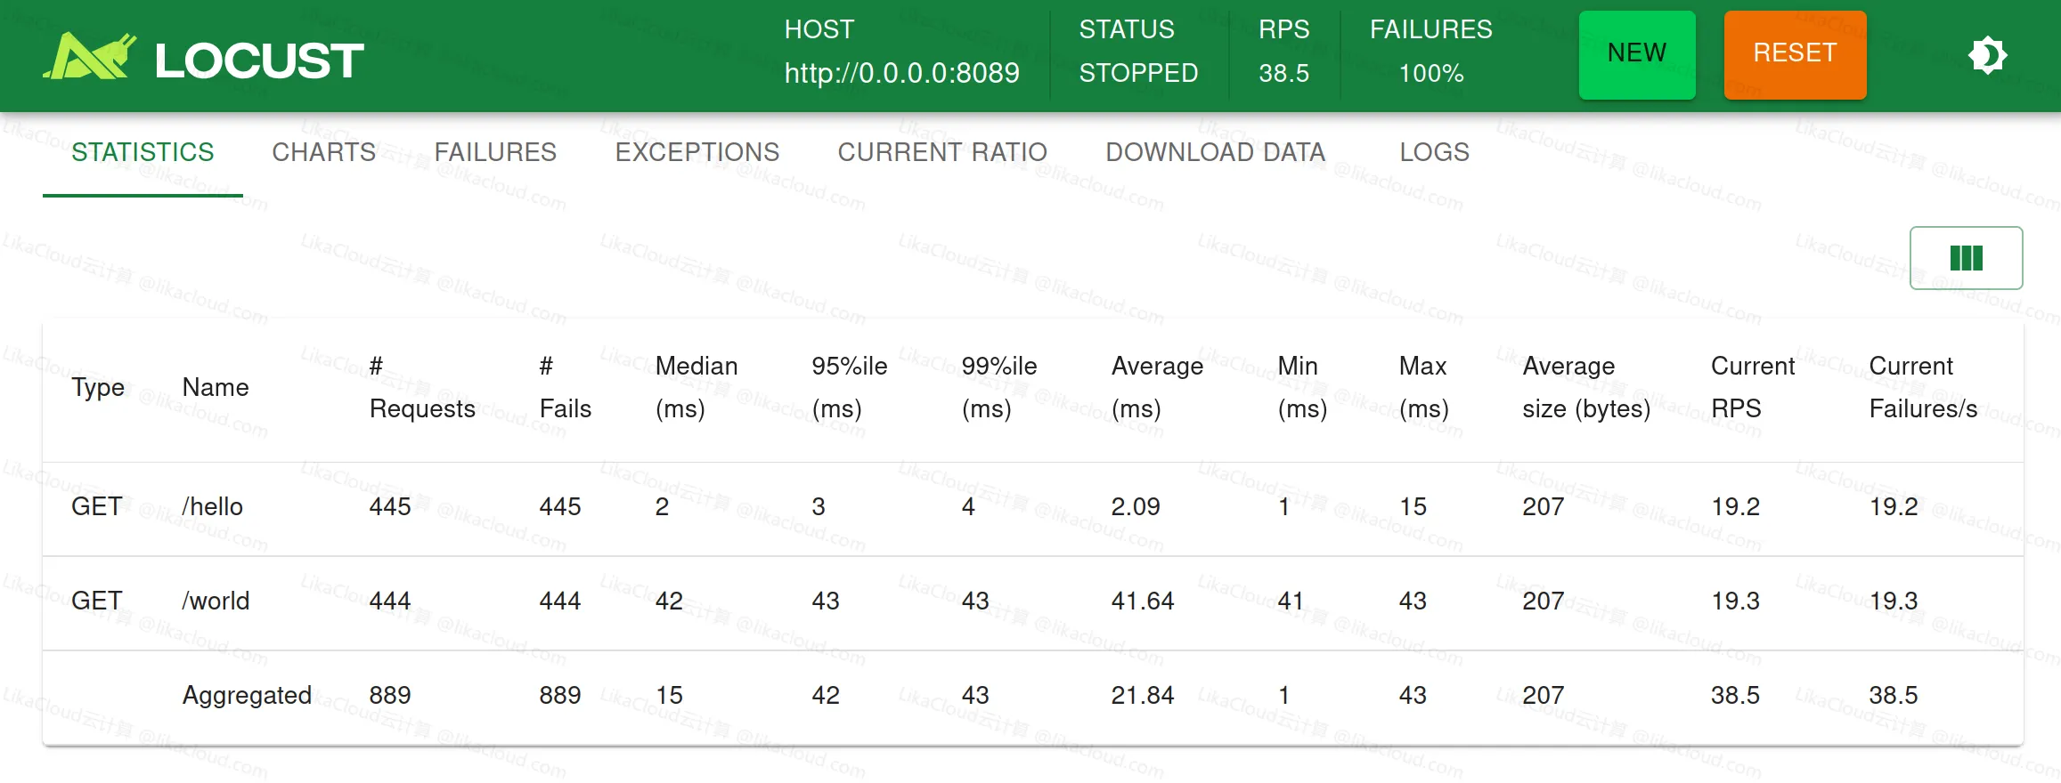
Task: Click the /world endpoint name cell
Action: coord(216,601)
